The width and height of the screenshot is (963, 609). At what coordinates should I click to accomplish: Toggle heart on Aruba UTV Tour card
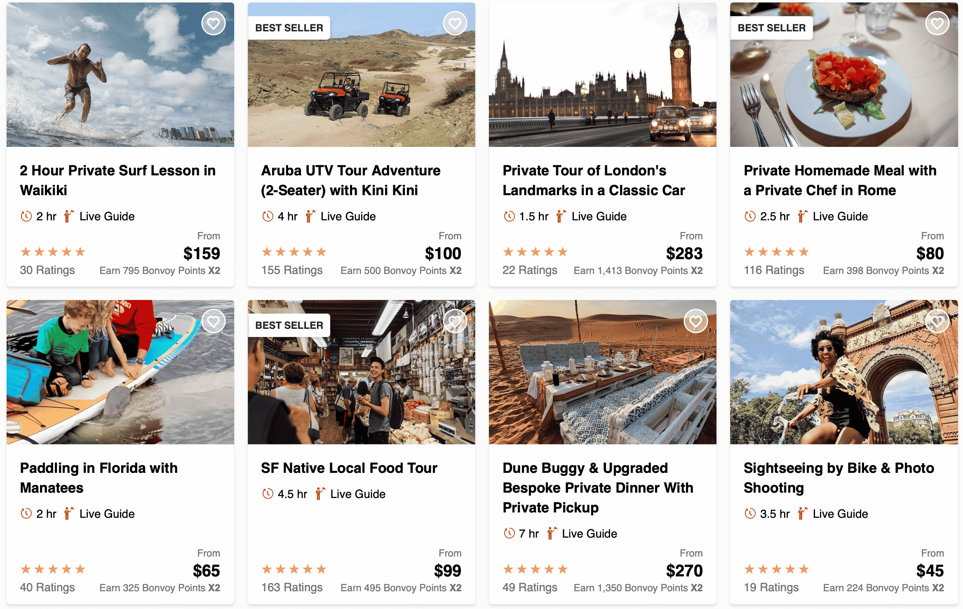(455, 24)
